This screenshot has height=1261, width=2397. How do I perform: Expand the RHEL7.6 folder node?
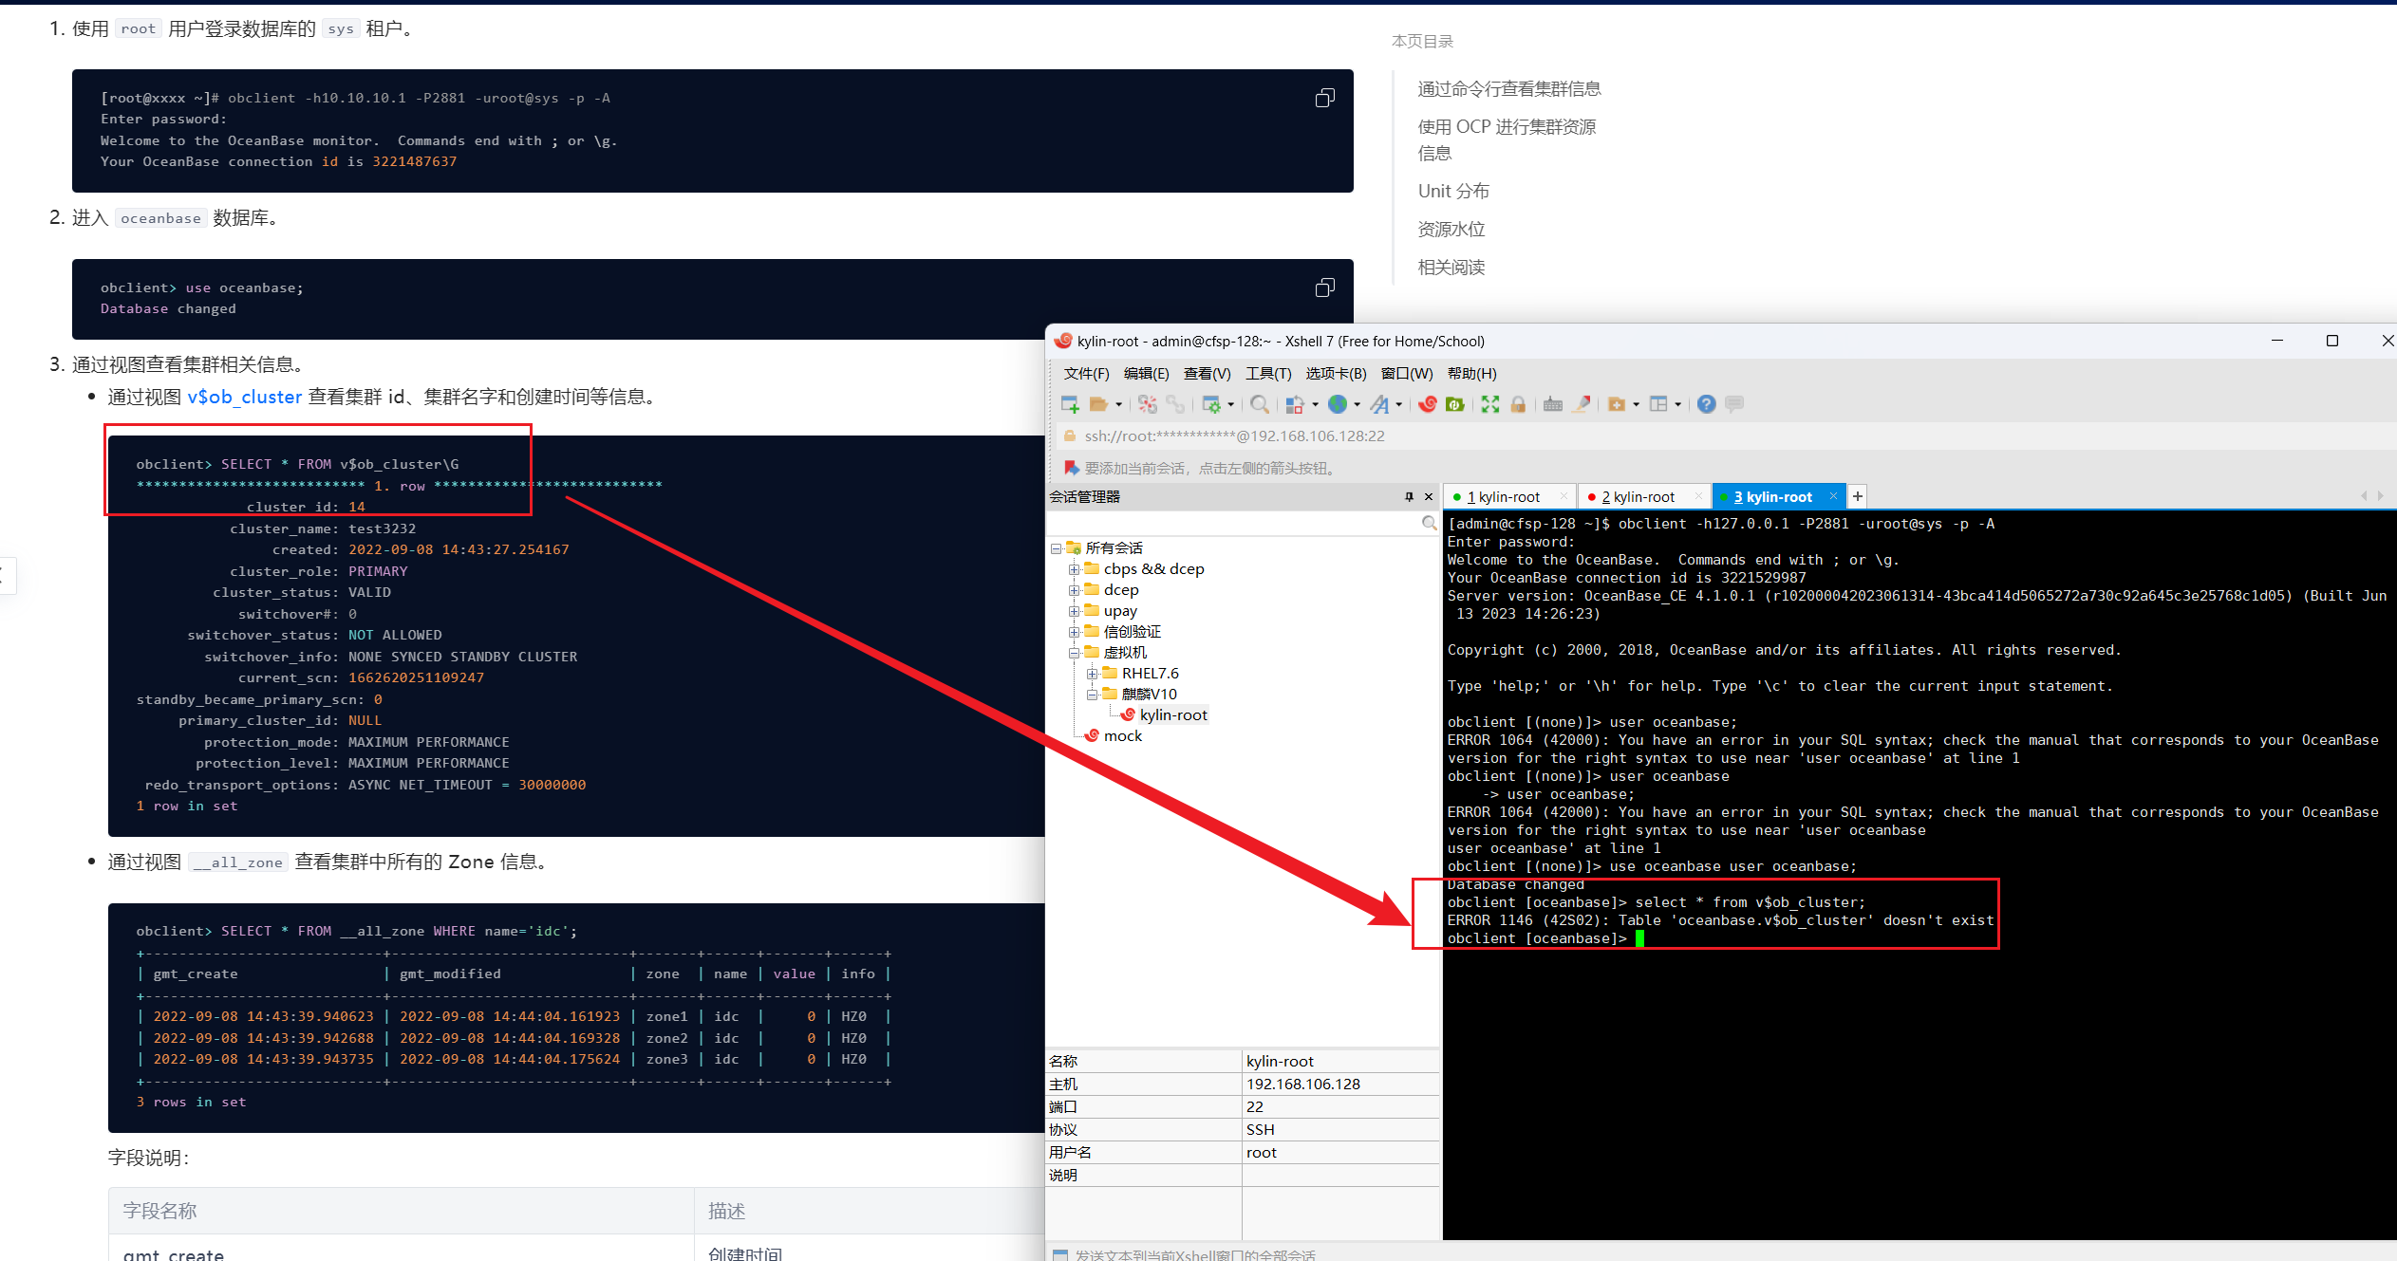1092,674
